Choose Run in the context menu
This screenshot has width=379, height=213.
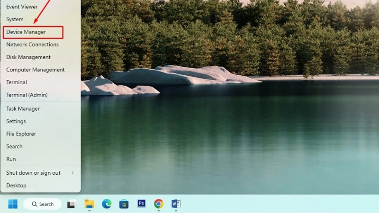click(x=11, y=159)
